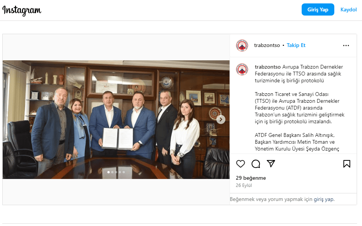Click trabzontso username in the caption
362x226 pixels.
click(268, 67)
